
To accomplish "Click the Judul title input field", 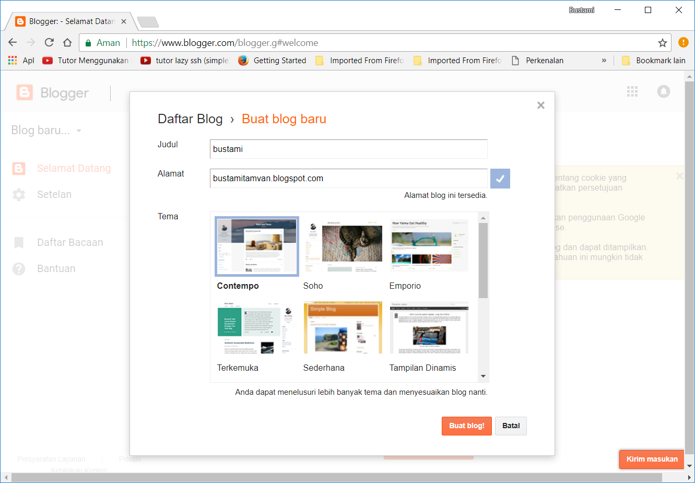I will (349, 149).
